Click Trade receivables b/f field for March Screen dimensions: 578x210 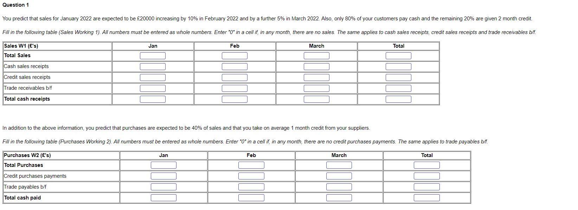point(316,88)
